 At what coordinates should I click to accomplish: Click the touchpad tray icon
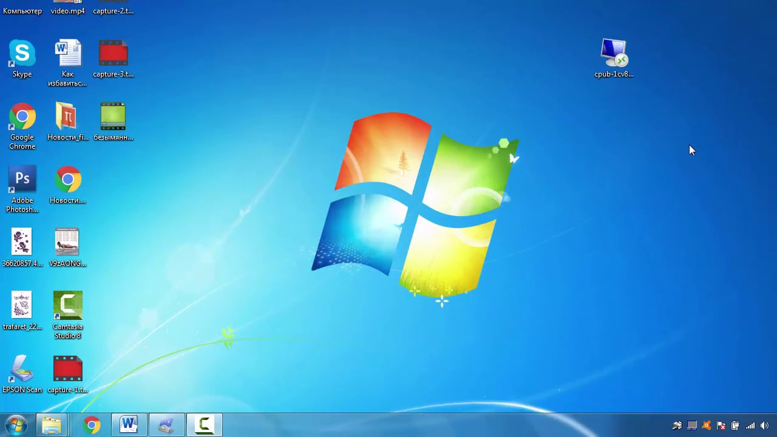pyautogui.click(x=692, y=425)
